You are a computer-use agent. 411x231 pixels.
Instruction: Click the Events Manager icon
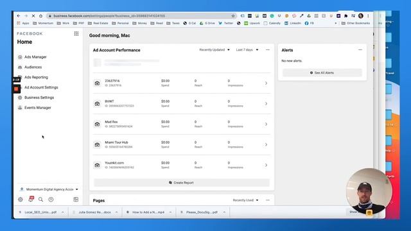20,108
